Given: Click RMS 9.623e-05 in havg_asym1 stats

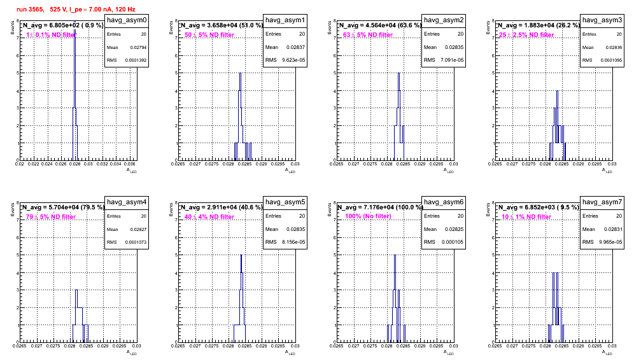Looking at the screenshot, I should 285,60.
